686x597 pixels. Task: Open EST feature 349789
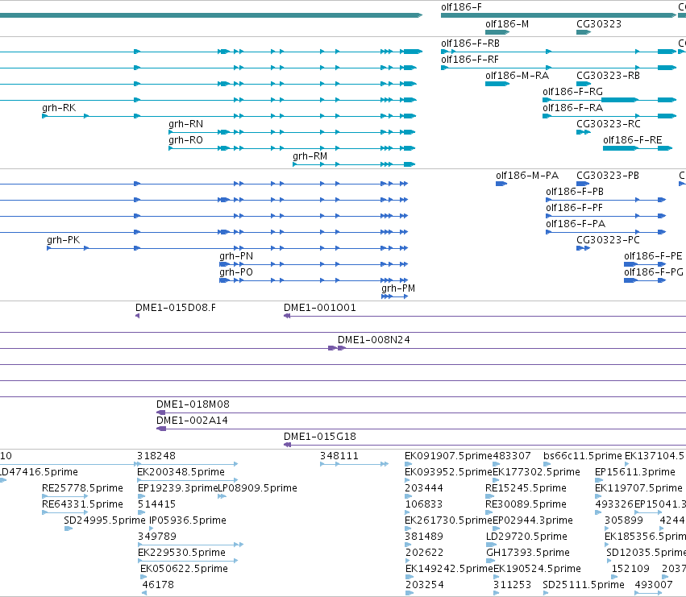click(190, 545)
